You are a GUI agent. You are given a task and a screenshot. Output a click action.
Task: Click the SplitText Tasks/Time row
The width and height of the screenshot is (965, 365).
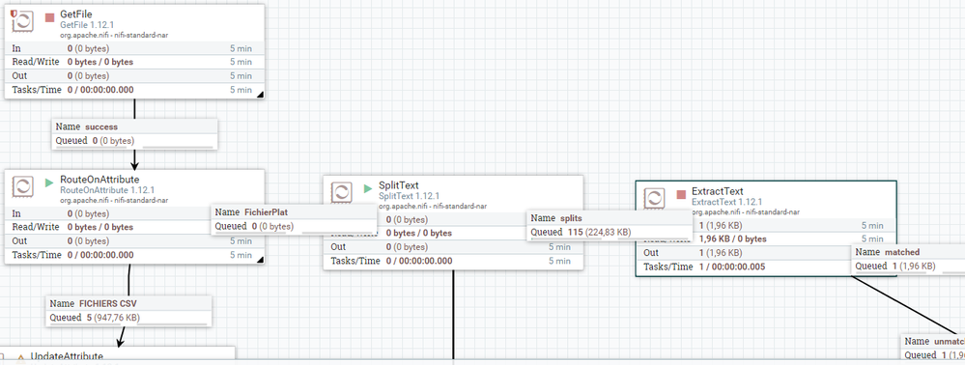pos(453,261)
